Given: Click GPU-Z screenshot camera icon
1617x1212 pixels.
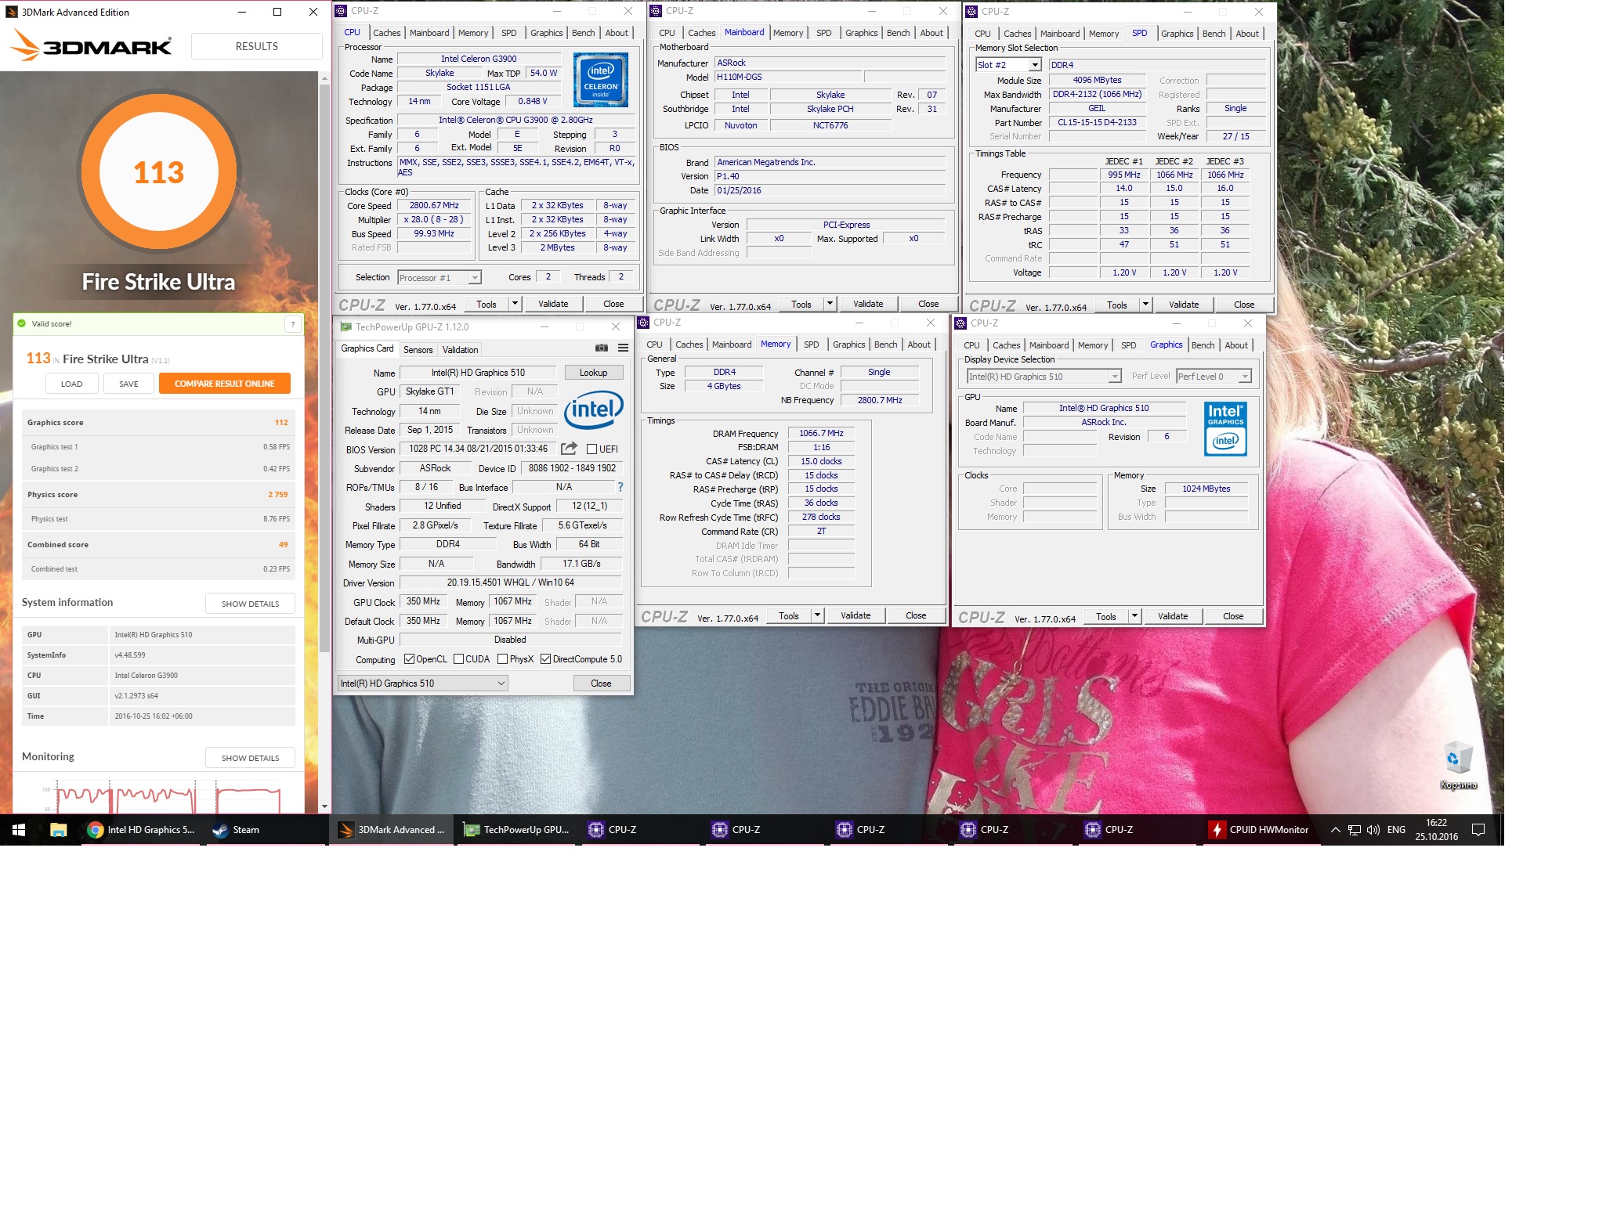Looking at the screenshot, I should [601, 348].
